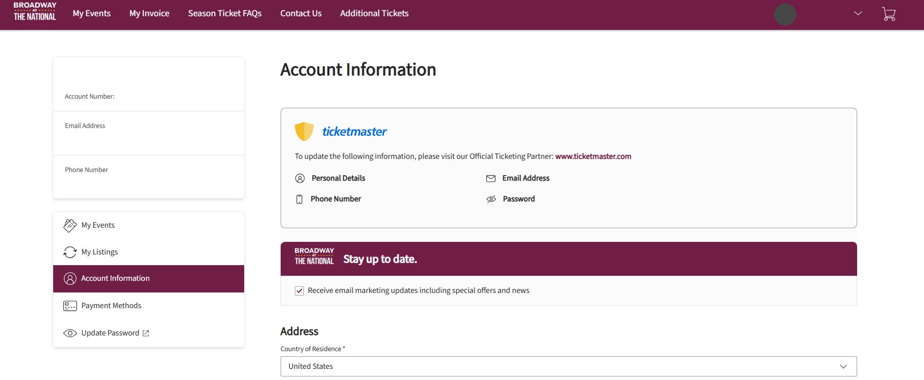Screen dimensions: 924x380
Task: Click the ticket icon beside My Events
Action: (x=70, y=225)
